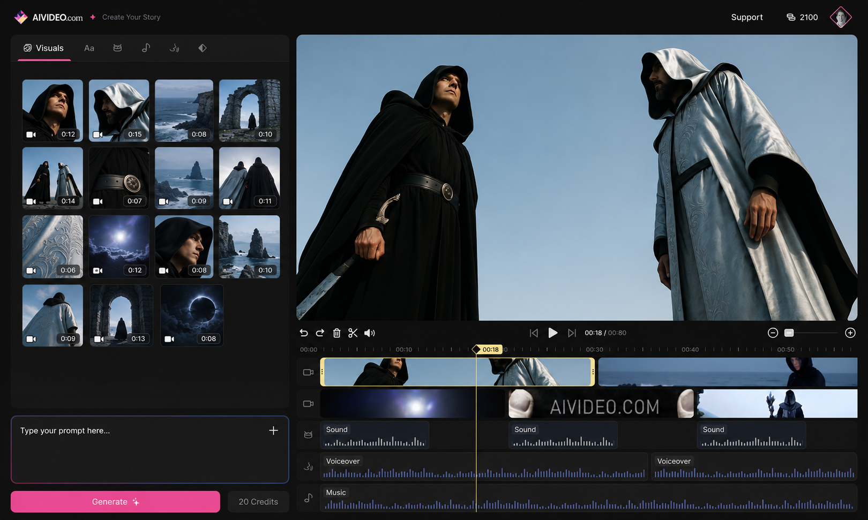Viewport: 868px width, 520px height.
Task: Zoom in the timeline with plus
Action: (x=850, y=333)
